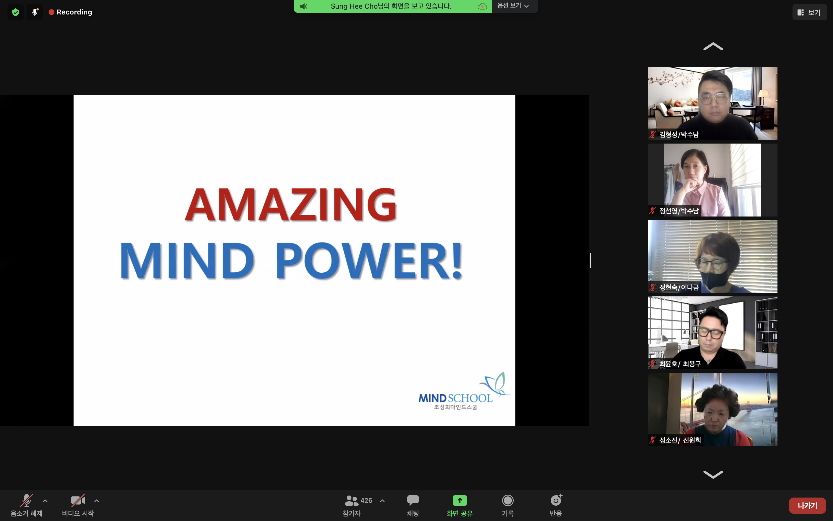Image resolution: width=833 pixels, height=521 pixels.
Task: Click the green encryption shield icon
Action: pyautogui.click(x=16, y=12)
